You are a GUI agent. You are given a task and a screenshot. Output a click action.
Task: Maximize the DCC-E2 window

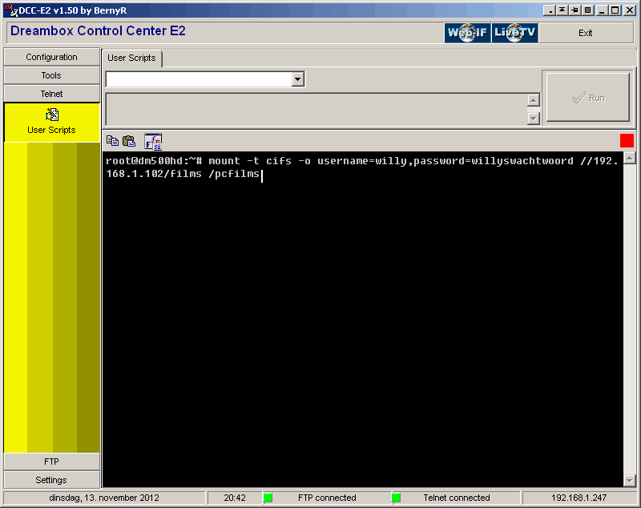click(615, 10)
